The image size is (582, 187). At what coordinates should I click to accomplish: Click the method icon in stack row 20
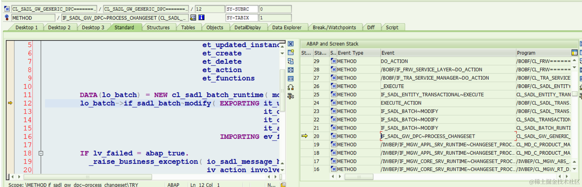click(333, 136)
